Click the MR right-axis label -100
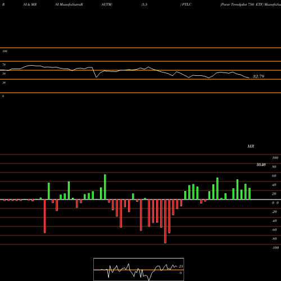Image resolution: width=281 pixels, height=281 pixels. pos(275,248)
